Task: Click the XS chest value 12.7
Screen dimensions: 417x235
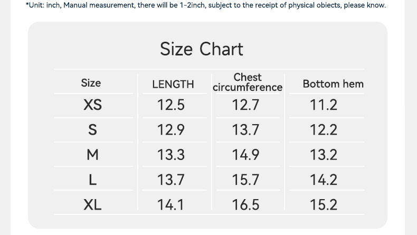Action: (x=245, y=105)
